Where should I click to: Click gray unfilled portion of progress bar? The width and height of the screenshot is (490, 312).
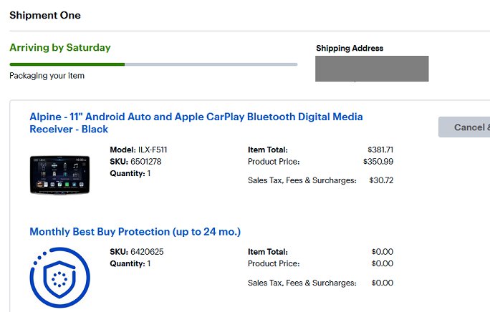[211, 64]
